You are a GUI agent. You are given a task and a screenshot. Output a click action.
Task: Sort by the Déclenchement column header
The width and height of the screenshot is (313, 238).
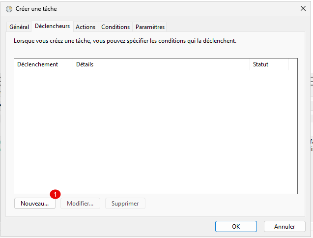point(43,64)
